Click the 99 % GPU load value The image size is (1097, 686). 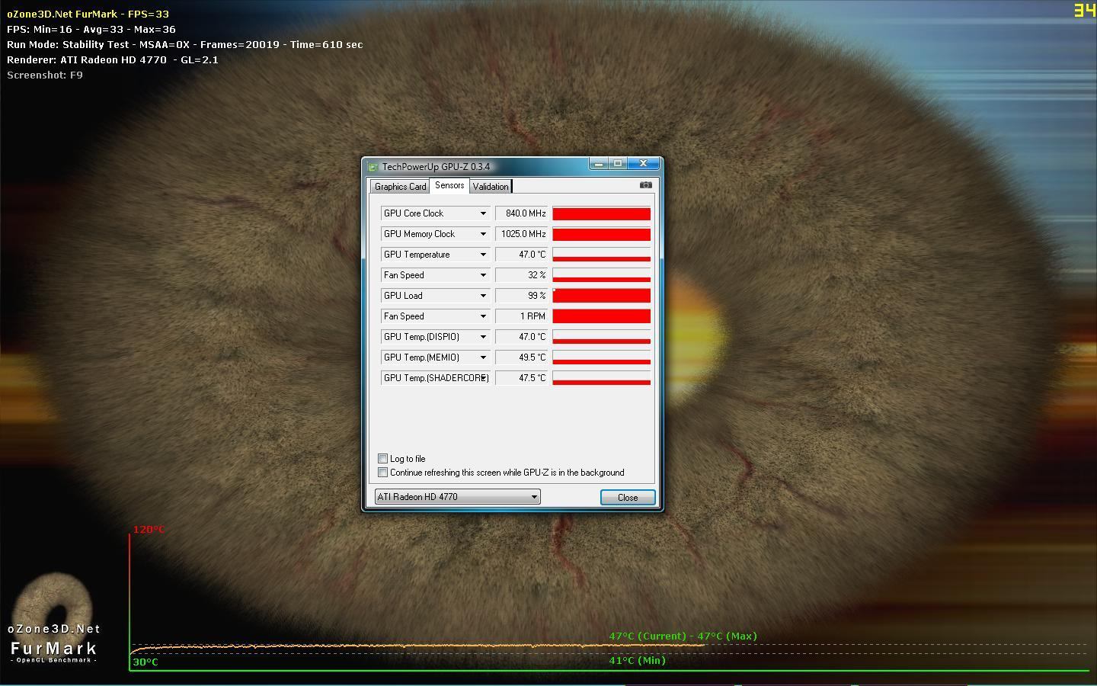coord(522,296)
